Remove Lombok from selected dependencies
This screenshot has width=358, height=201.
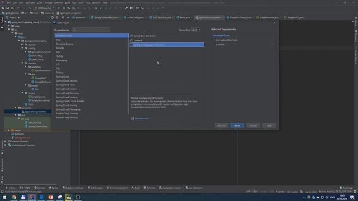click(x=272, y=45)
